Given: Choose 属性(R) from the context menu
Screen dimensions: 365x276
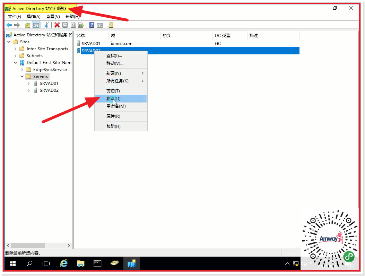Looking at the screenshot, I should [121, 116].
